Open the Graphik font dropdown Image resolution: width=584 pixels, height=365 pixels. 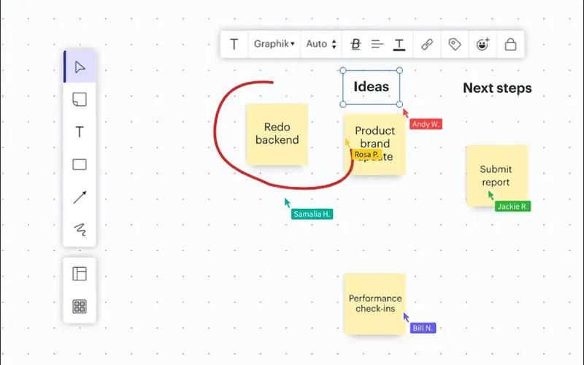(x=274, y=44)
